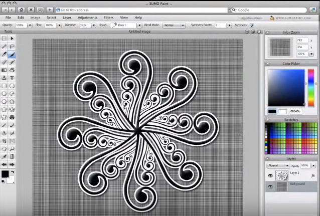The width and height of the screenshot is (320, 216).
Task: Select the Lasso tool
Action: coord(12,46)
